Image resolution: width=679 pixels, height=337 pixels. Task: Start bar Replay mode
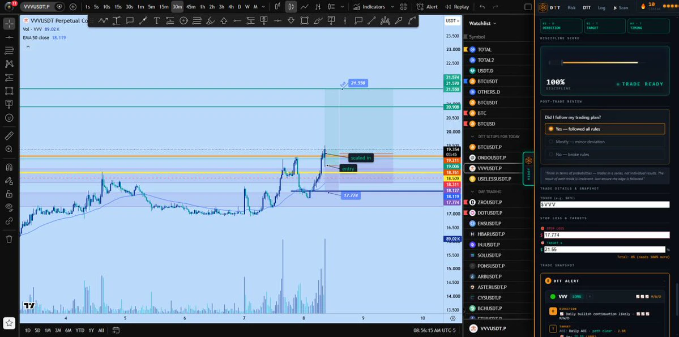point(457,7)
